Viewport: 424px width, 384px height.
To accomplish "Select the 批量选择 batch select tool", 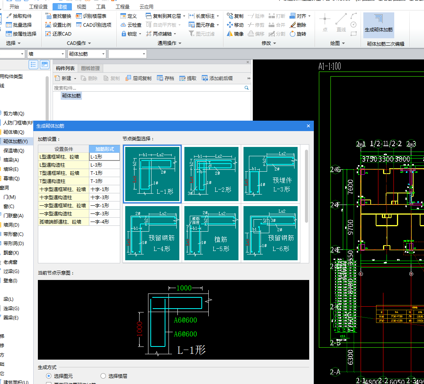I will (x=19, y=25).
